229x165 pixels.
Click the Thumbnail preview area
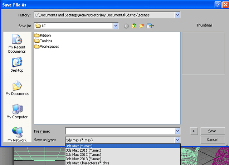pos(203,53)
